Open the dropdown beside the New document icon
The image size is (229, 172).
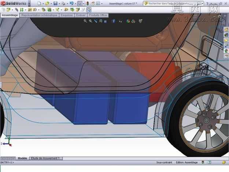coord(43,4)
